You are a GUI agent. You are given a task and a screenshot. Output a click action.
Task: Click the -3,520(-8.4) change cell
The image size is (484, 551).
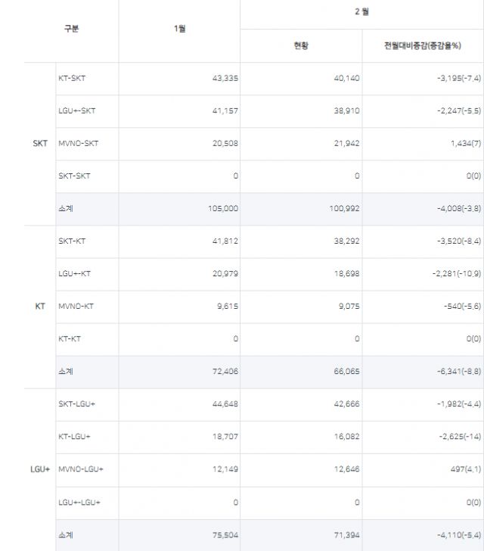point(452,241)
